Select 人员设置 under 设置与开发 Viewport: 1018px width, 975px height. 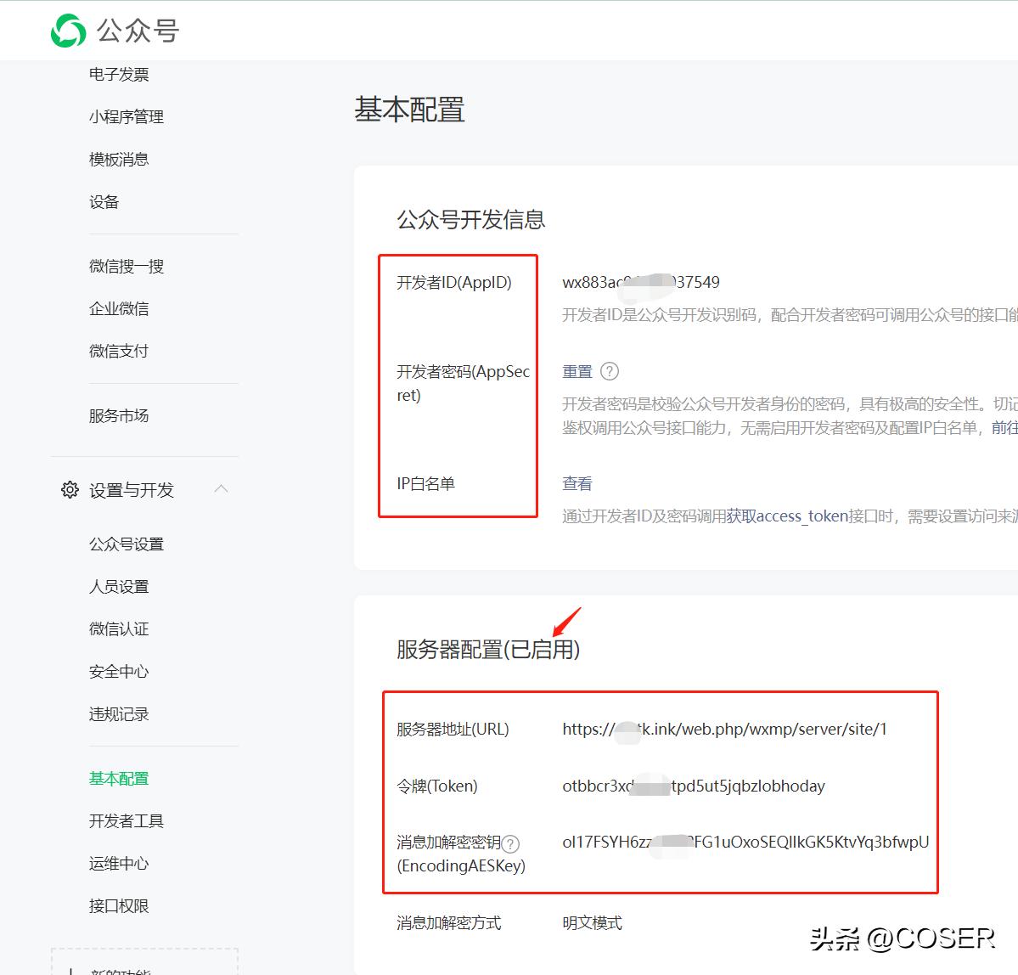coord(119,586)
